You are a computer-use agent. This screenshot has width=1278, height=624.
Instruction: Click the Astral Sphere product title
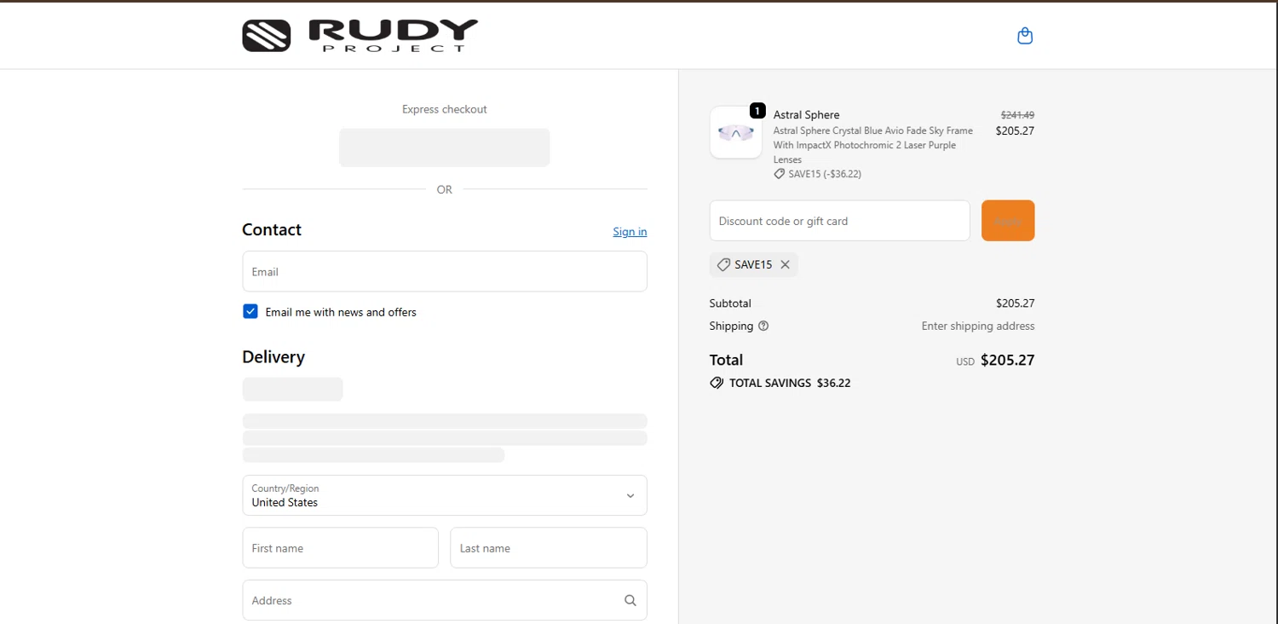pos(807,115)
